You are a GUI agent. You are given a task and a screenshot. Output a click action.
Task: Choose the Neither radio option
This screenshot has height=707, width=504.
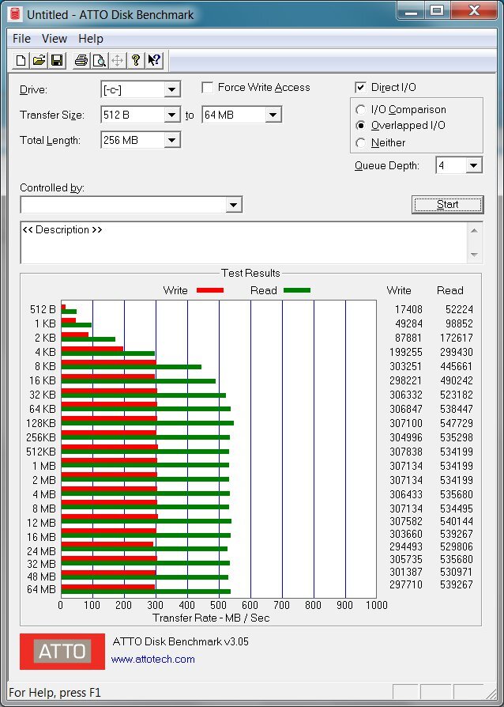pyautogui.click(x=361, y=143)
